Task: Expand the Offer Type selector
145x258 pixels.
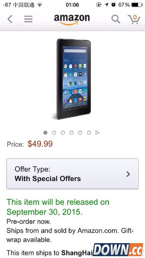Action: point(72,174)
